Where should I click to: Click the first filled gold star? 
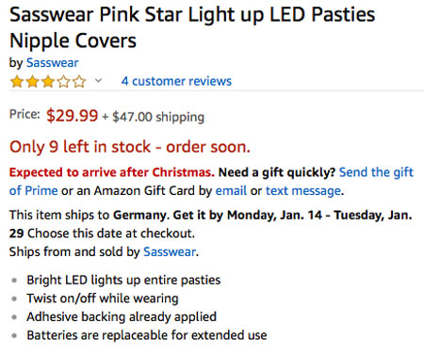pyautogui.click(x=17, y=82)
